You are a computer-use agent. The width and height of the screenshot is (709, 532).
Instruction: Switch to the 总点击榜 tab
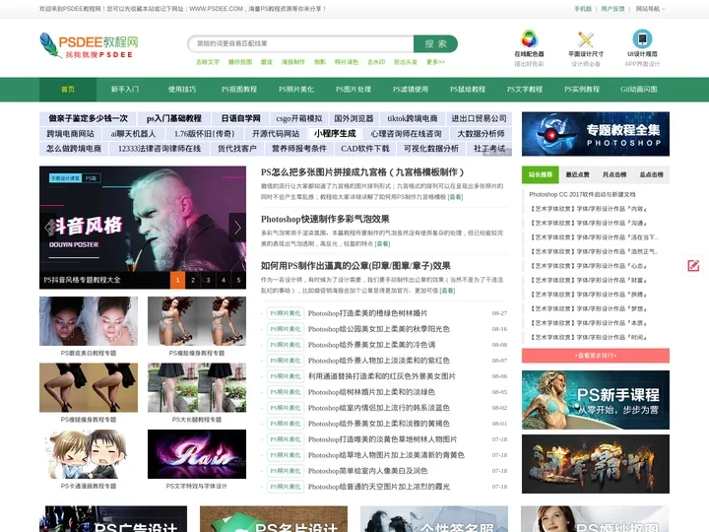[x=651, y=174]
